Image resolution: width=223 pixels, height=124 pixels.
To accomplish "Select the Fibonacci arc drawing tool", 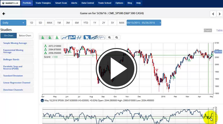I will [x=101, y=38].
